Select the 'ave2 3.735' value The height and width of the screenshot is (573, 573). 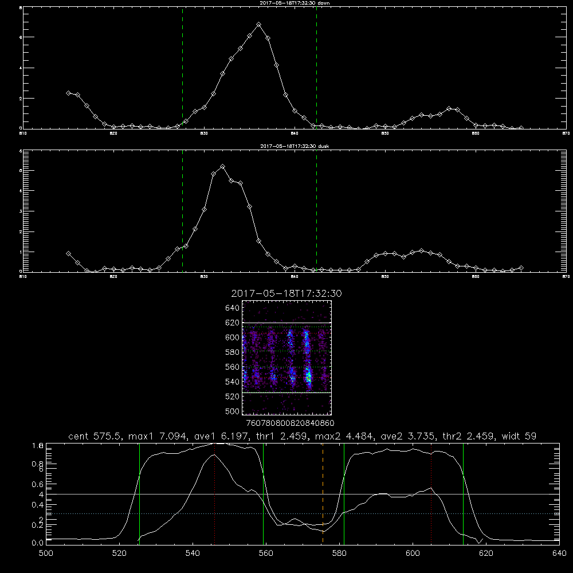(407, 436)
